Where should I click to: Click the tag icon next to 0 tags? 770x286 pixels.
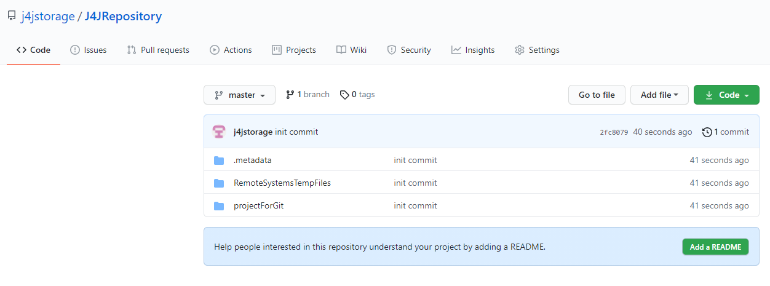[344, 95]
